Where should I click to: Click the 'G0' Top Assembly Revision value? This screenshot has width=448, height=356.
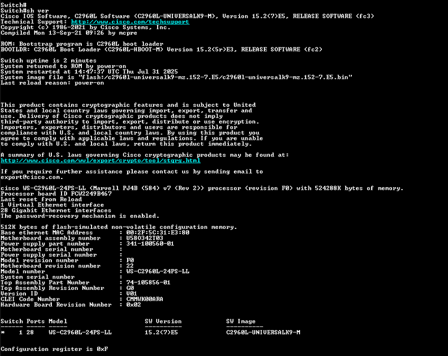[130, 288]
